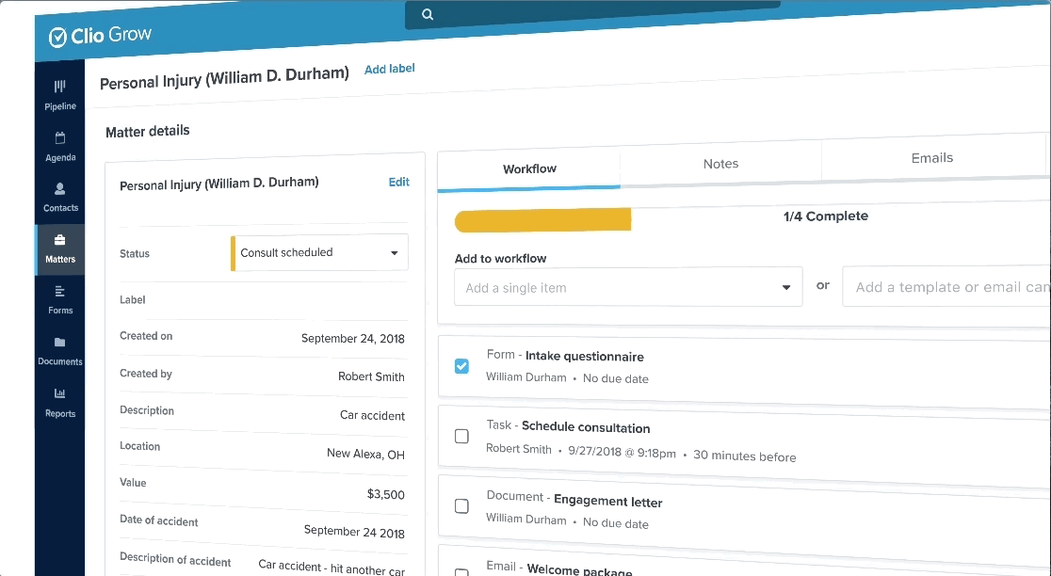
Task: Click the Add label link
Action: (389, 69)
